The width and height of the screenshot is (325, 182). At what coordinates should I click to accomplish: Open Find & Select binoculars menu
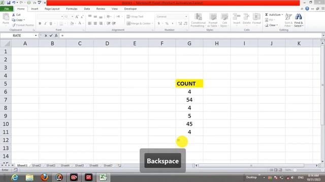pos(299,20)
